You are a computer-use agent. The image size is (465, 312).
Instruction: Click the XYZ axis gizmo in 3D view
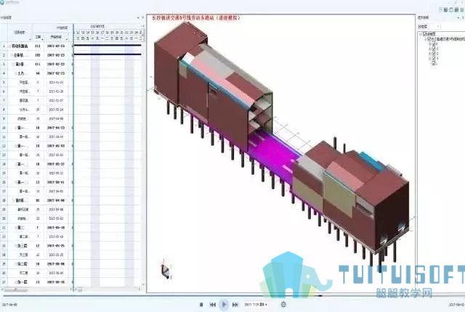(x=166, y=270)
